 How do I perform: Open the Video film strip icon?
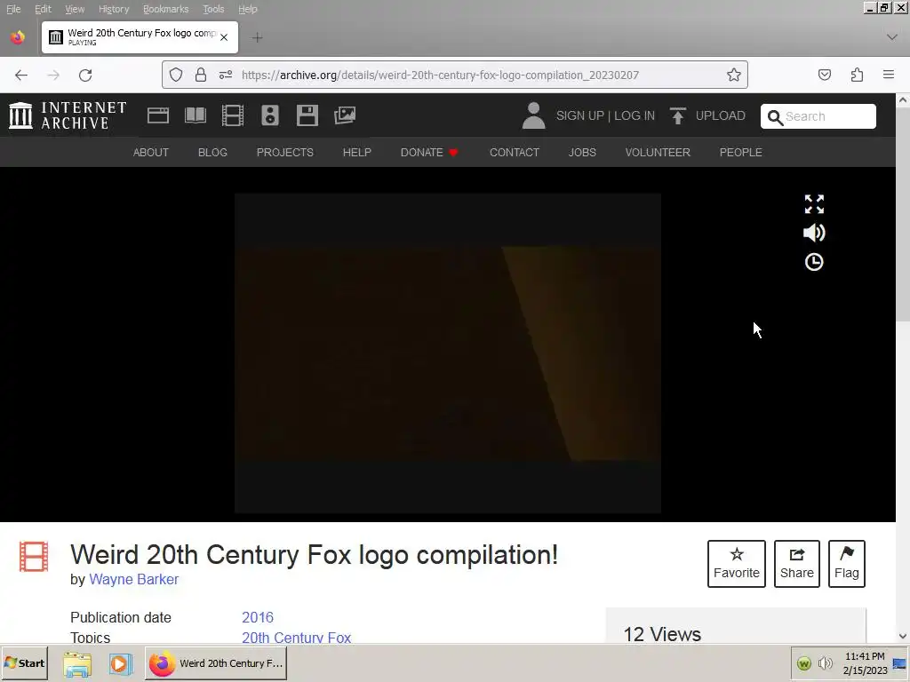click(233, 115)
